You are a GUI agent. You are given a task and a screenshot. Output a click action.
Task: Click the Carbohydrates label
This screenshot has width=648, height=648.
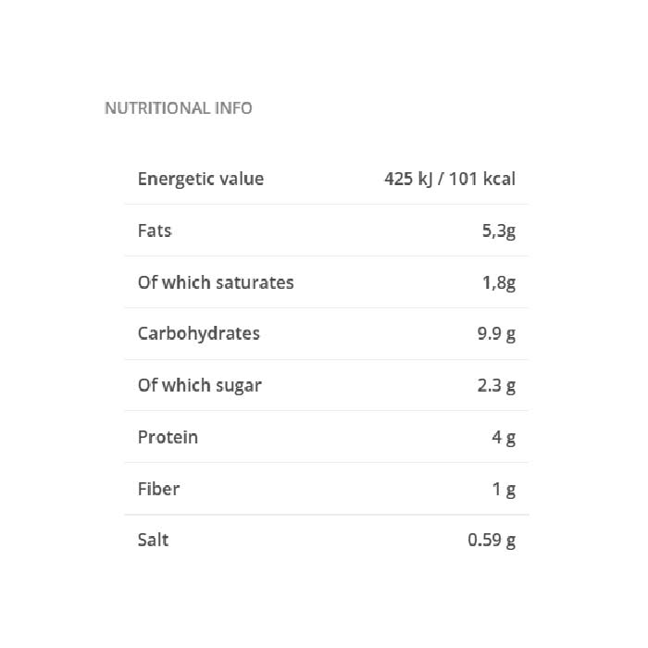click(198, 333)
